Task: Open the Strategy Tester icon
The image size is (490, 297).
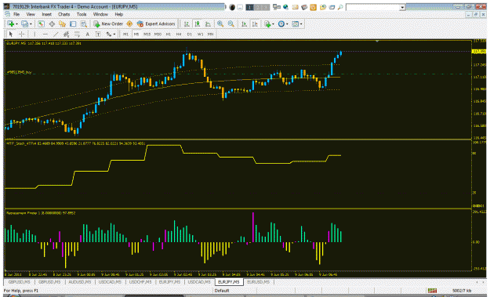Action: [x=83, y=24]
